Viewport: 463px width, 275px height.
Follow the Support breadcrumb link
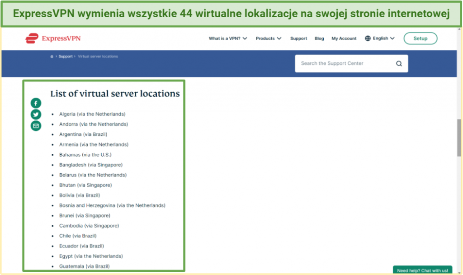[x=65, y=57]
